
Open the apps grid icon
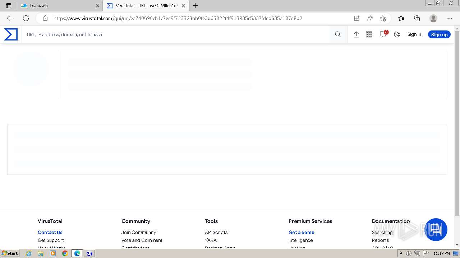tap(369, 34)
